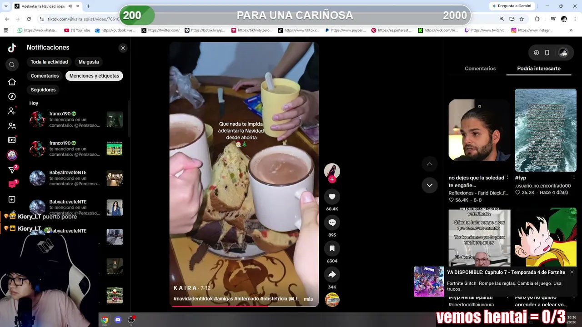This screenshot has width=582, height=327.
Task: Click the Upload plus icon in sidebar
Action: click(x=12, y=199)
